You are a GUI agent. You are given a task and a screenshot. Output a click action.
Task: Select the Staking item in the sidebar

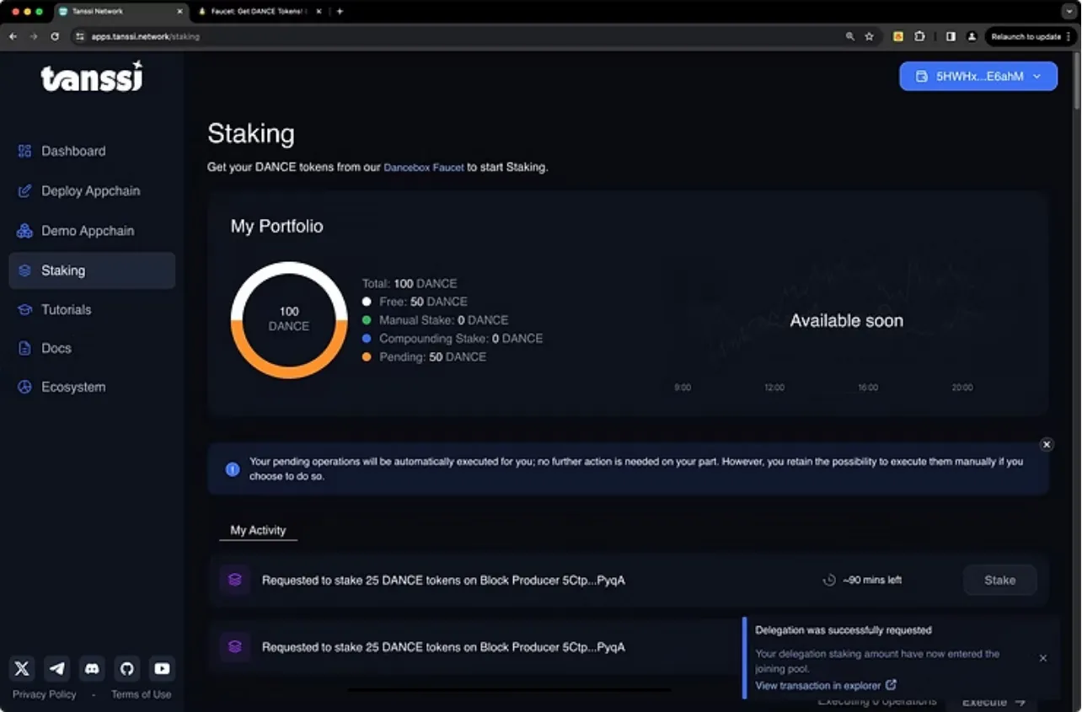point(62,270)
